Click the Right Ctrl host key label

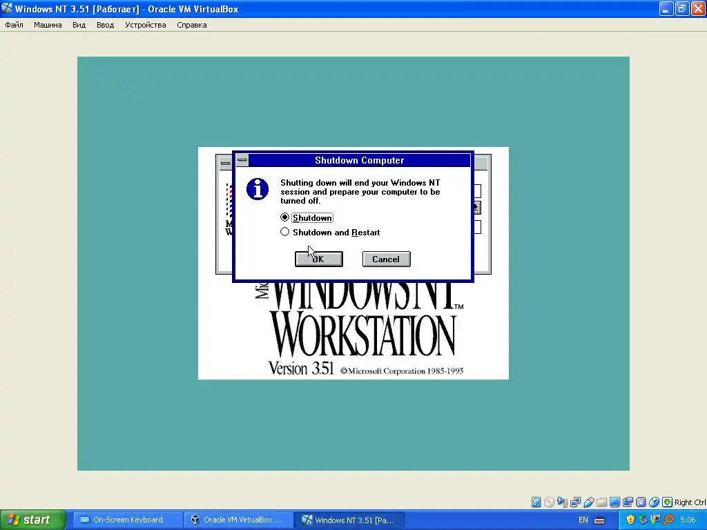[x=690, y=502]
